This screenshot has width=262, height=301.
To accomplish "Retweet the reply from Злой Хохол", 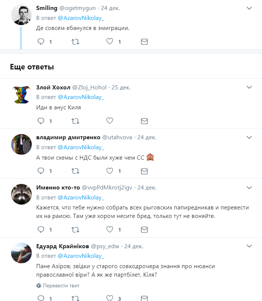I will point(75,121).
